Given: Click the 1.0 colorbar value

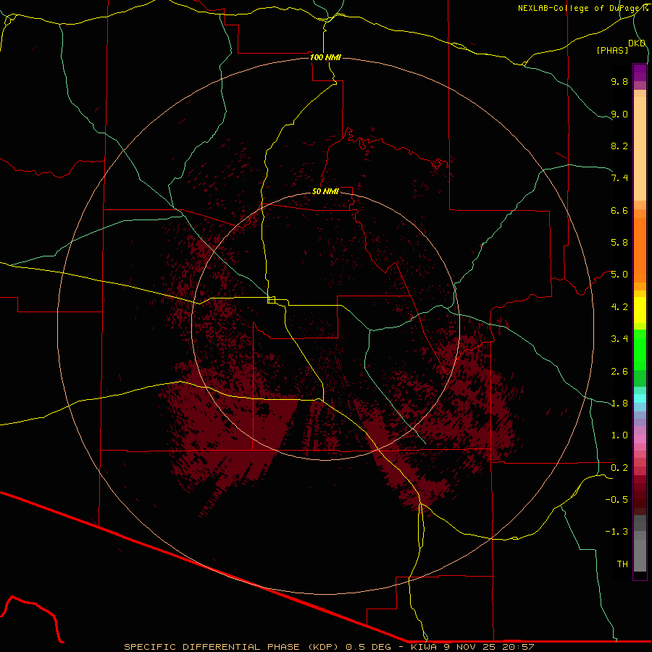Looking at the screenshot, I should [619, 435].
